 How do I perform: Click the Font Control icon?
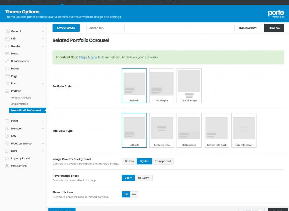7,166
